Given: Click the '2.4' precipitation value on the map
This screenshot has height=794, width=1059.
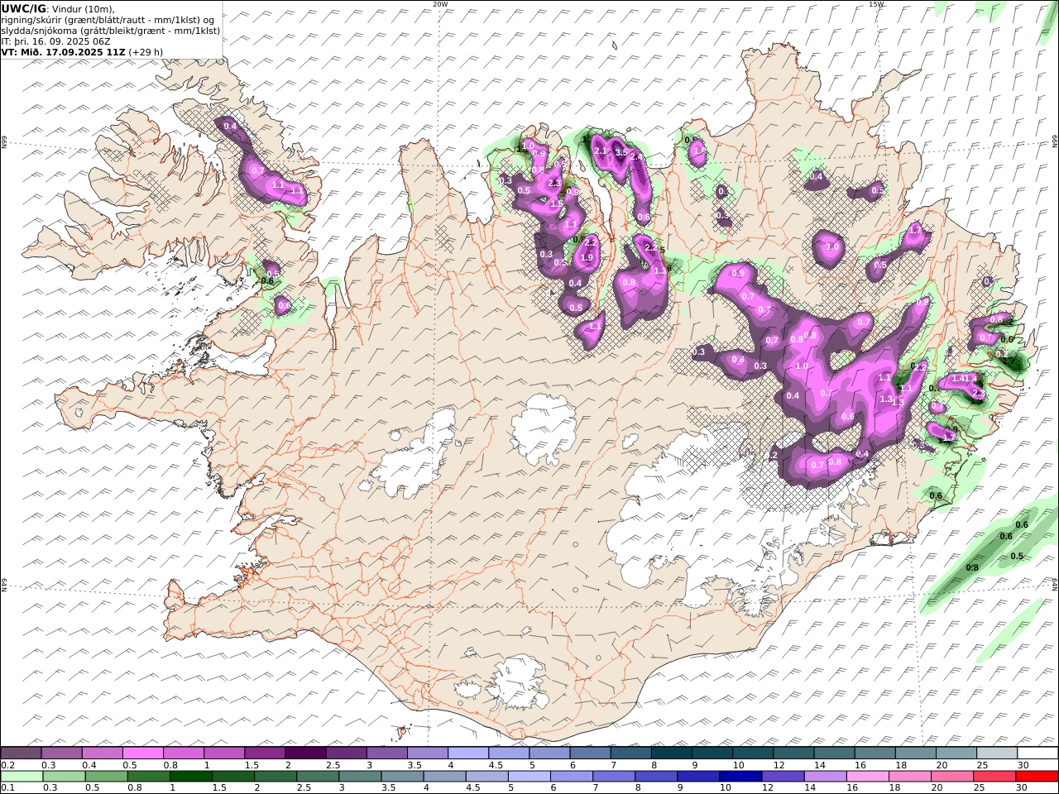Looking at the screenshot, I should [x=636, y=156].
